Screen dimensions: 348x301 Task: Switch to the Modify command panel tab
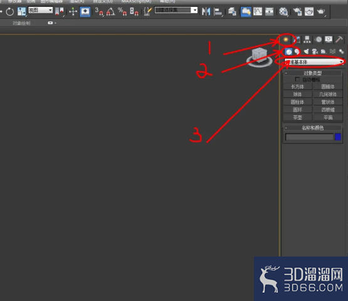tap(297, 40)
